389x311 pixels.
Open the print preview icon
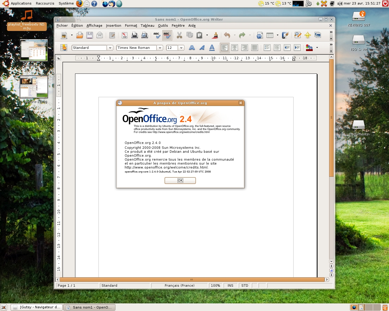click(145, 35)
